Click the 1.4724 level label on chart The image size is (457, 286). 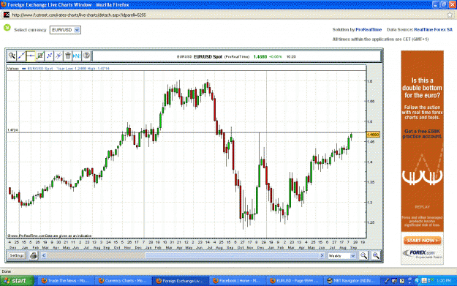pos(12,130)
